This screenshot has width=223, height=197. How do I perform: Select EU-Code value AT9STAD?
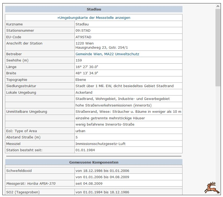83,37
